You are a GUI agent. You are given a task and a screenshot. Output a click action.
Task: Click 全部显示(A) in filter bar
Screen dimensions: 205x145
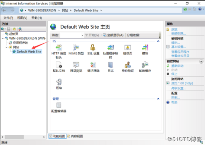tap(113, 35)
